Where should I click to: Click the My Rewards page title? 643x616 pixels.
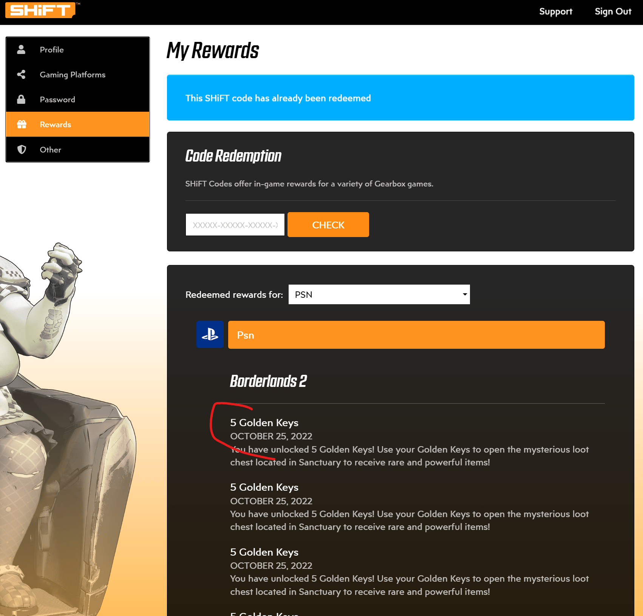pyautogui.click(x=213, y=51)
